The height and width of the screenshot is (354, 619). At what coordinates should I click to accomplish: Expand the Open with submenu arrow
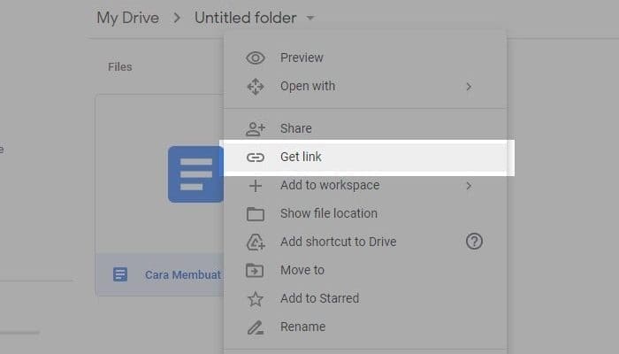(x=469, y=87)
